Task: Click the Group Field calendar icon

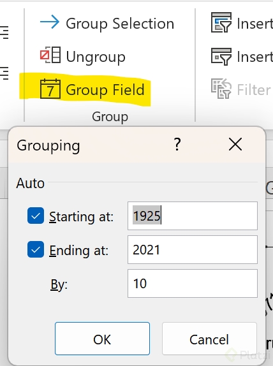Action: coord(50,89)
